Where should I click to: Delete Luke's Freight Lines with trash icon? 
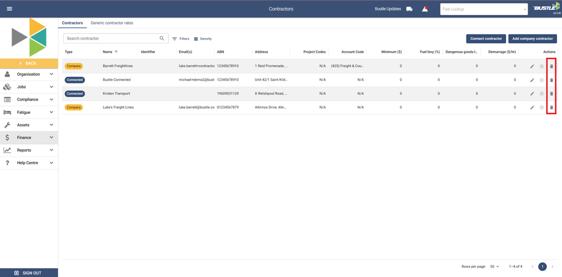tap(552, 107)
